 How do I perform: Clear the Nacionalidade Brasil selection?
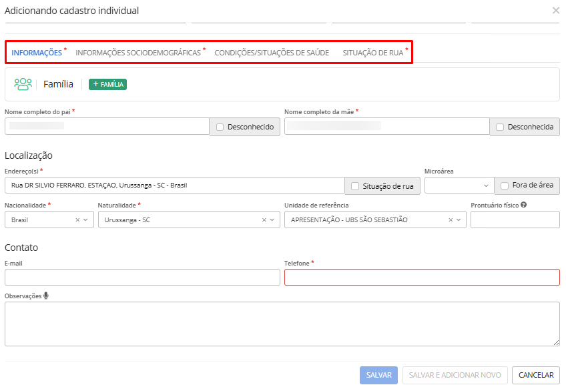pos(77,220)
